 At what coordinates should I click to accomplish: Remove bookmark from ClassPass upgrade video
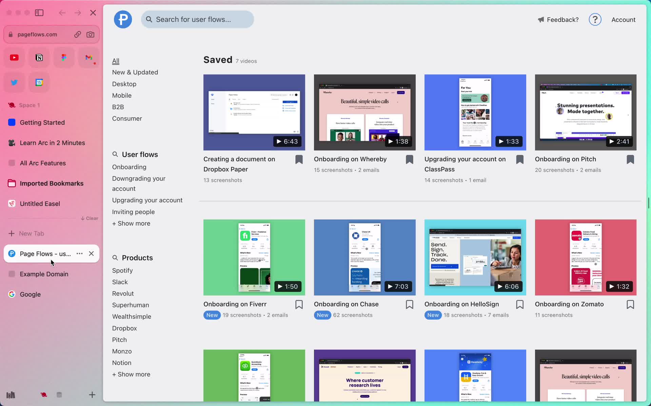[x=520, y=160]
